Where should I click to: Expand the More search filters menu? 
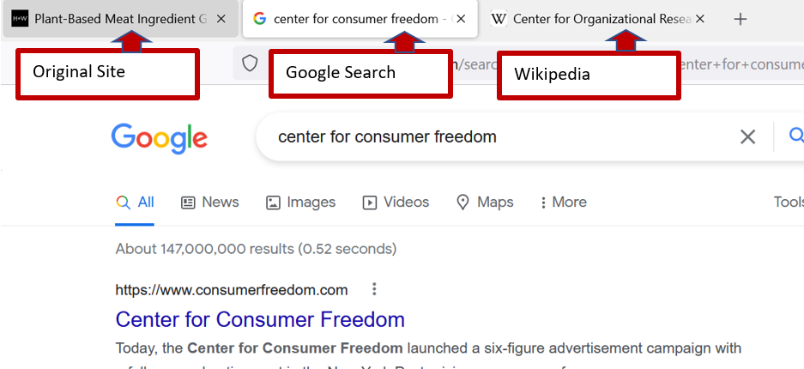pos(563,203)
